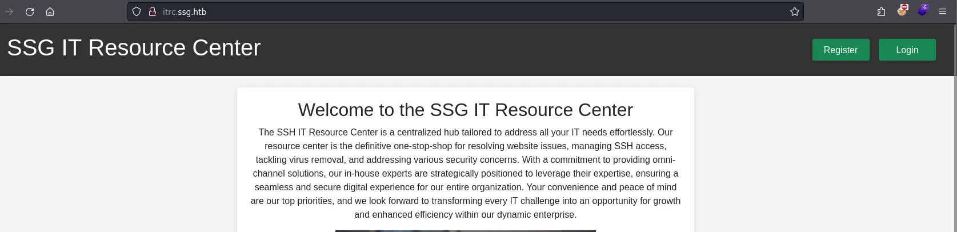Click the resource center description paragraph

(465, 173)
